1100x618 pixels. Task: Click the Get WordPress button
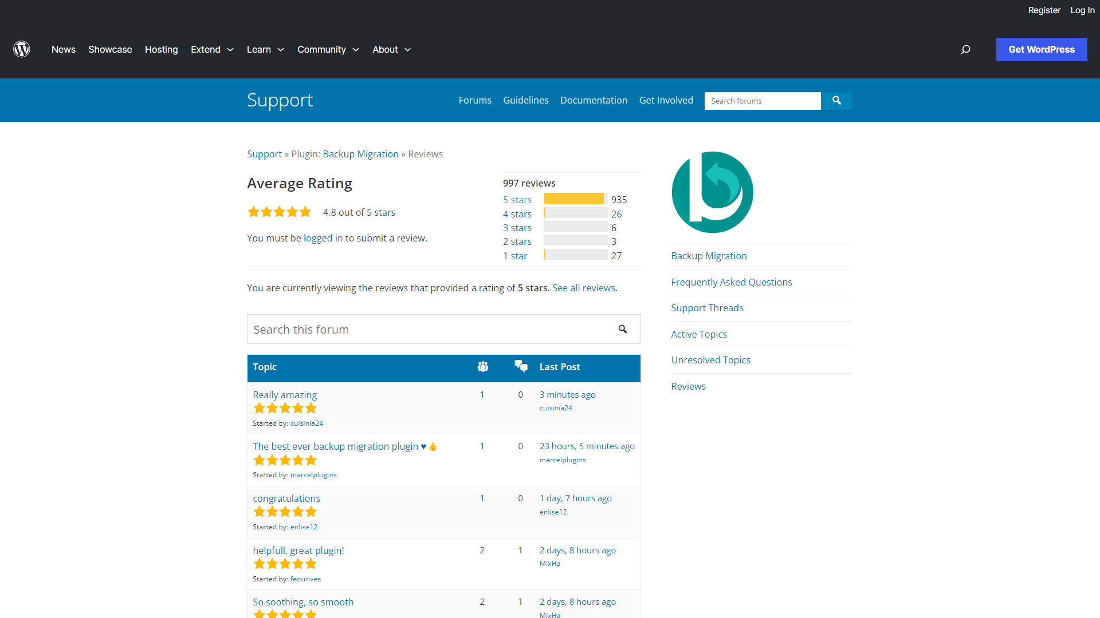coord(1041,50)
